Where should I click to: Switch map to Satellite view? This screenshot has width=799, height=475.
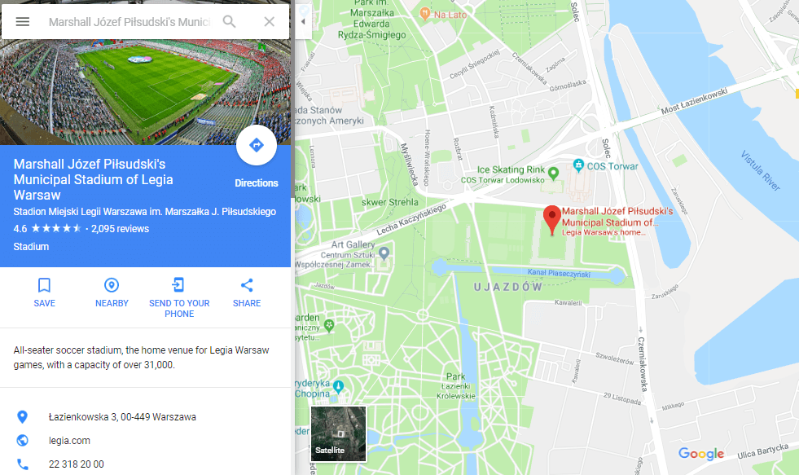338,433
